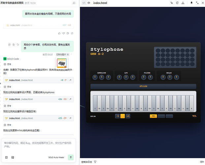Click the STYLUS bar on the Stylophone

point(143,86)
